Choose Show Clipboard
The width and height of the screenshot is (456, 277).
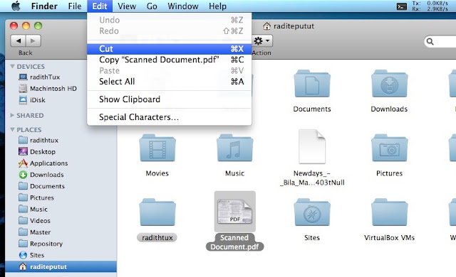pos(170,99)
